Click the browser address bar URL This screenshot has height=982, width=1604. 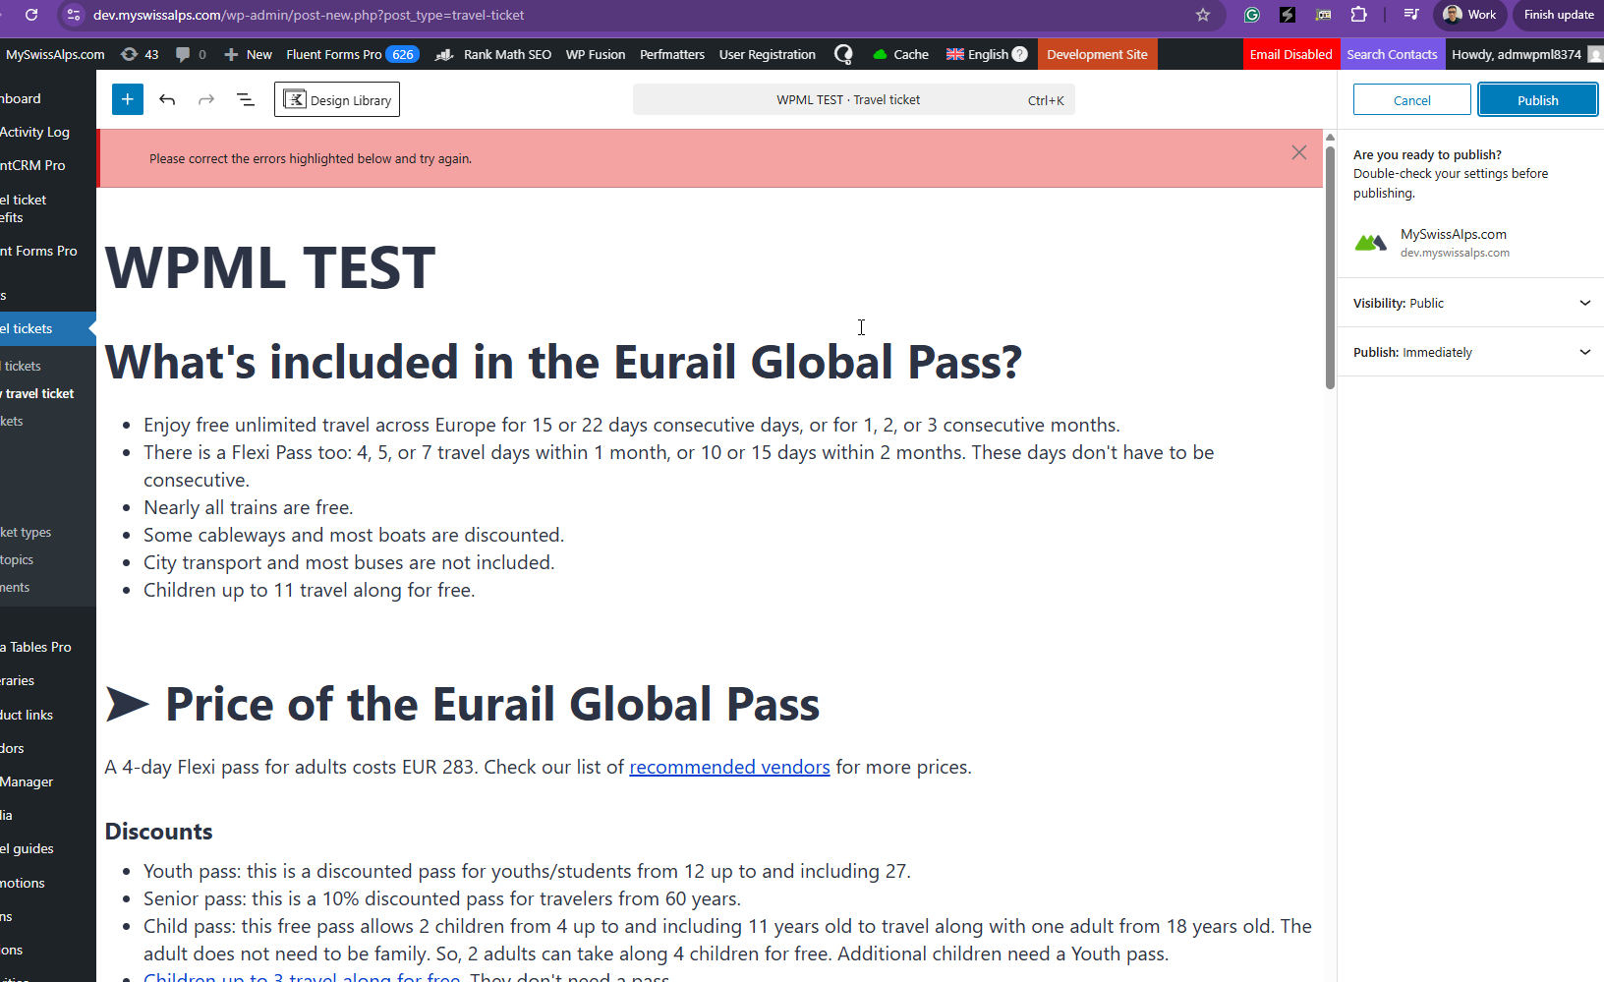point(309,15)
